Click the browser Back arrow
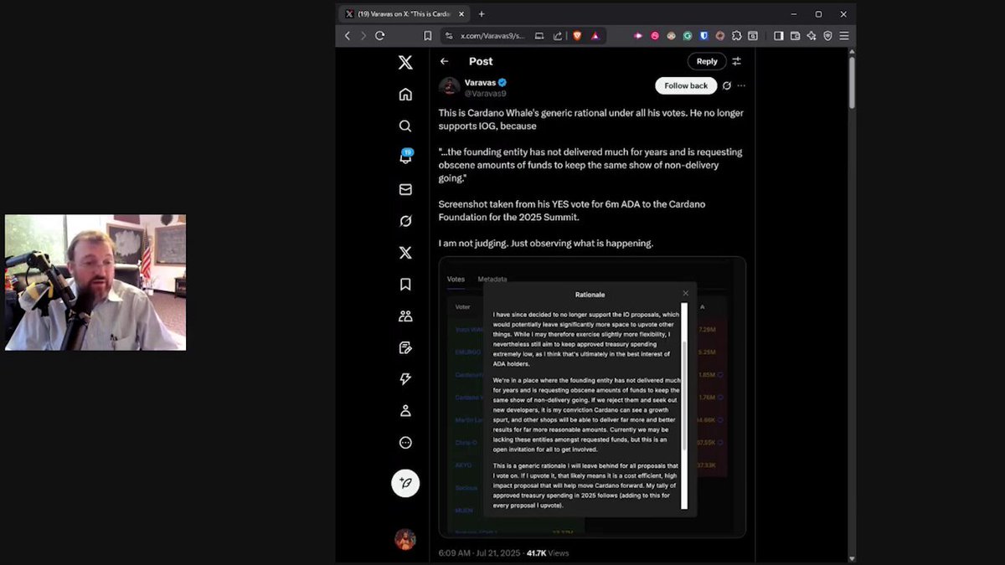This screenshot has height=565, width=1005. point(348,36)
